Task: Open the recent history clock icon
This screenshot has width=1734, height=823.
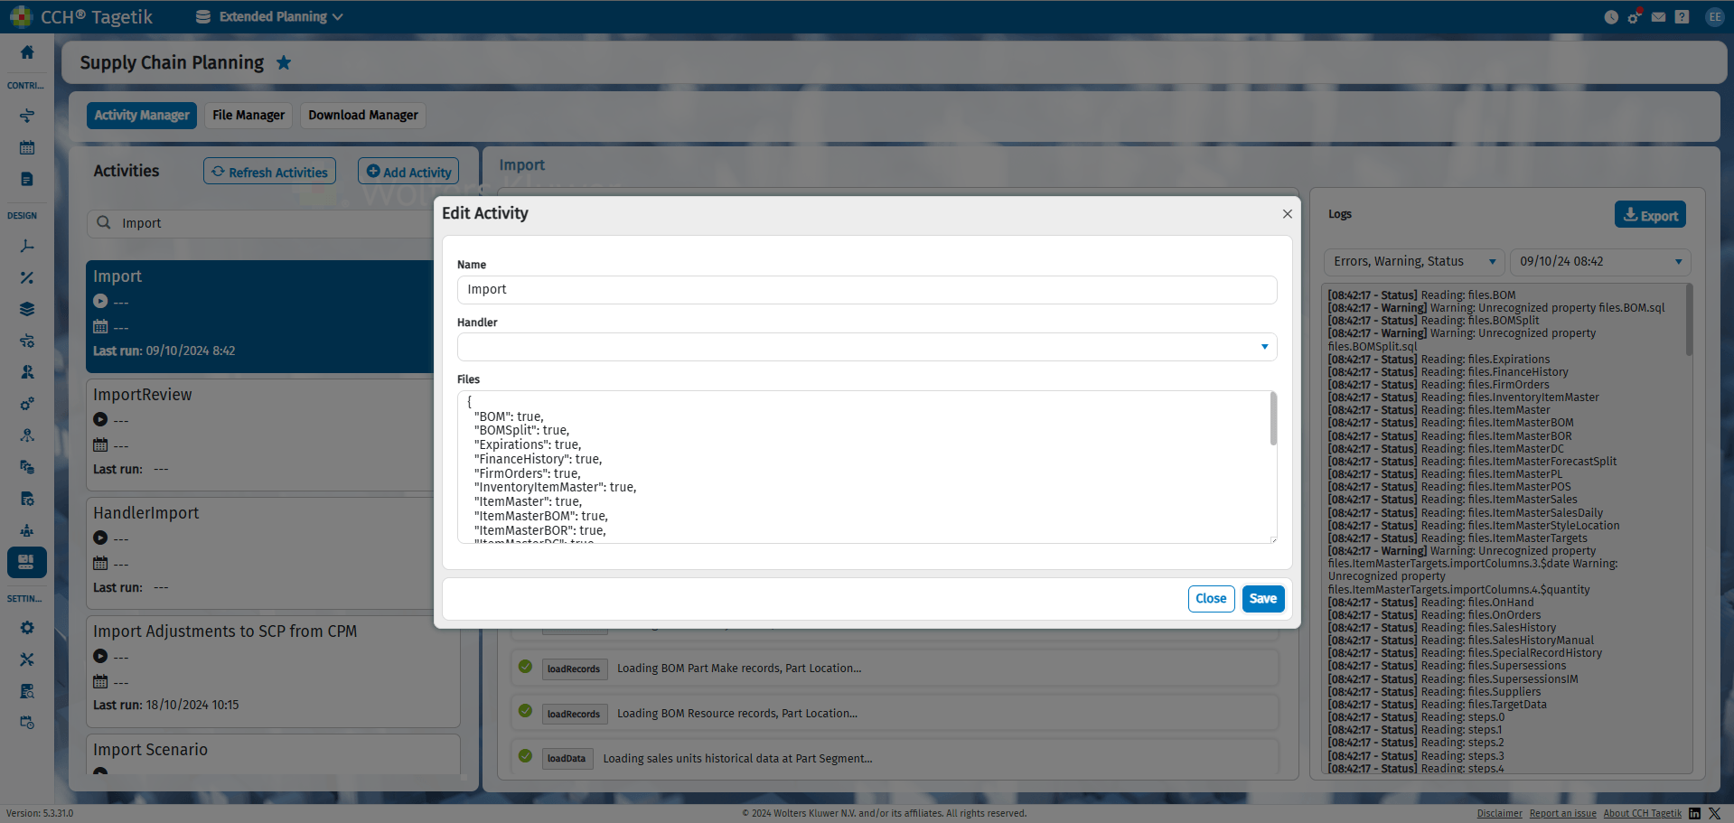Action: [1611, 17]
